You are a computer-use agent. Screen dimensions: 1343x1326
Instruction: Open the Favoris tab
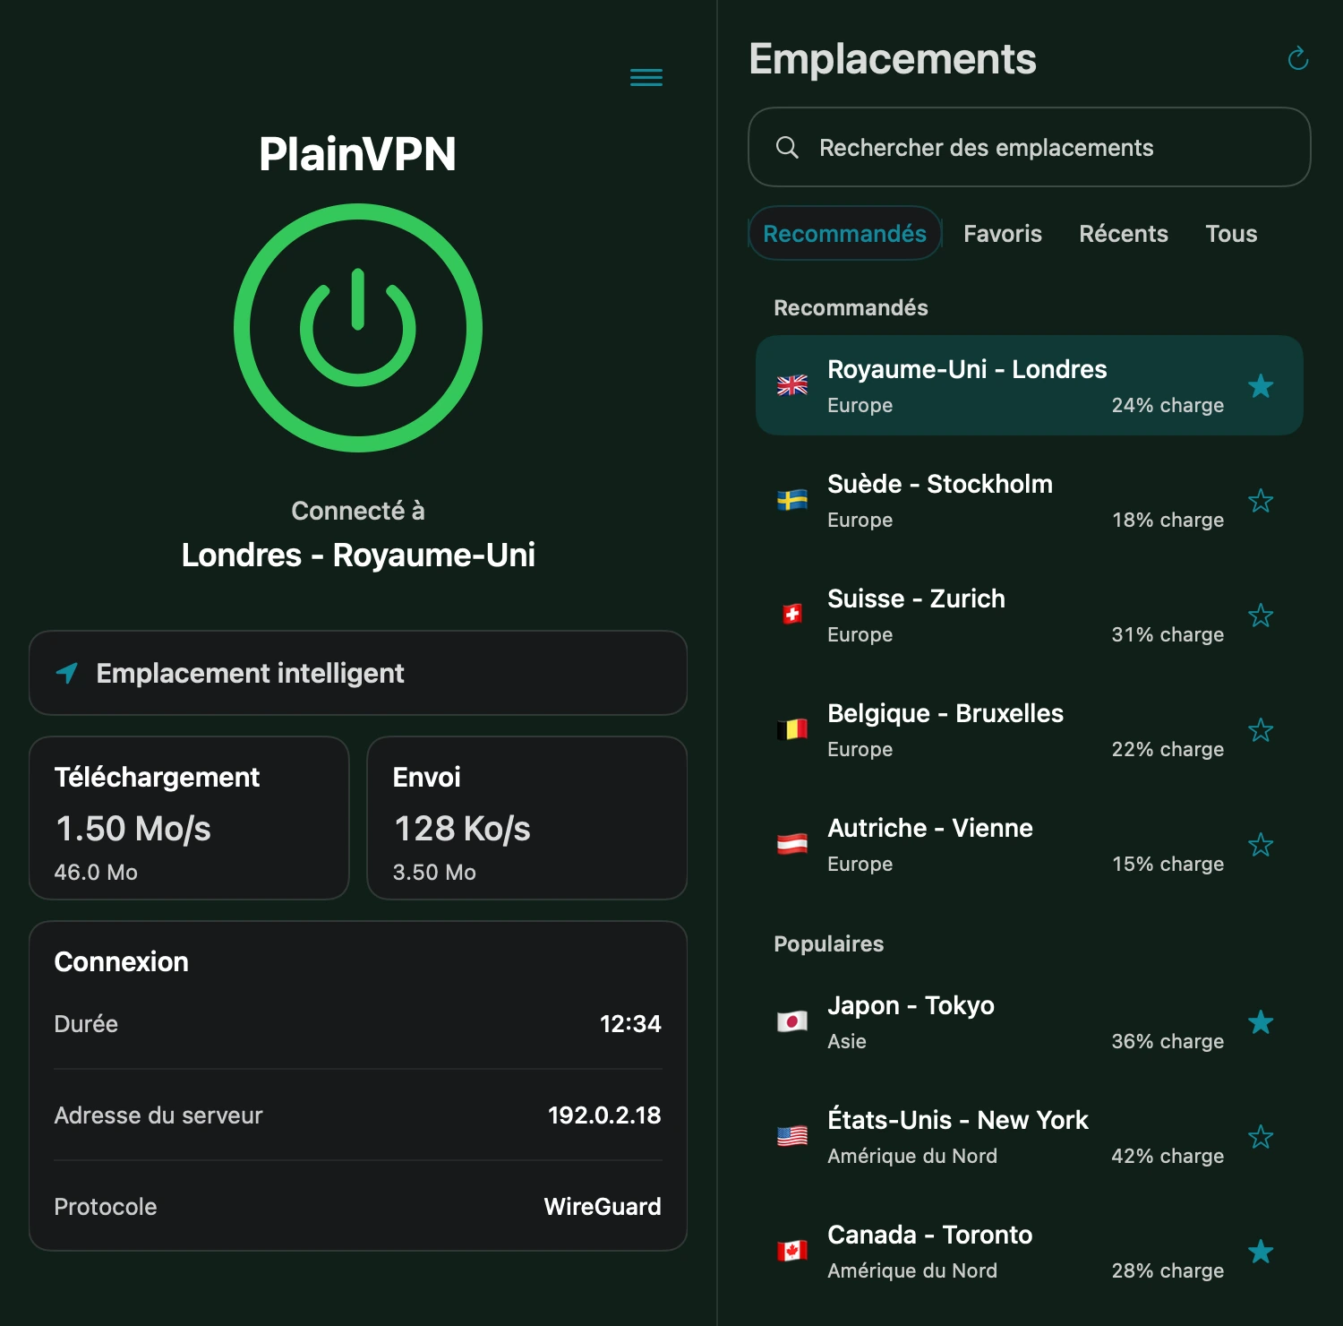pyautogui.click(x=1003, y=234)
